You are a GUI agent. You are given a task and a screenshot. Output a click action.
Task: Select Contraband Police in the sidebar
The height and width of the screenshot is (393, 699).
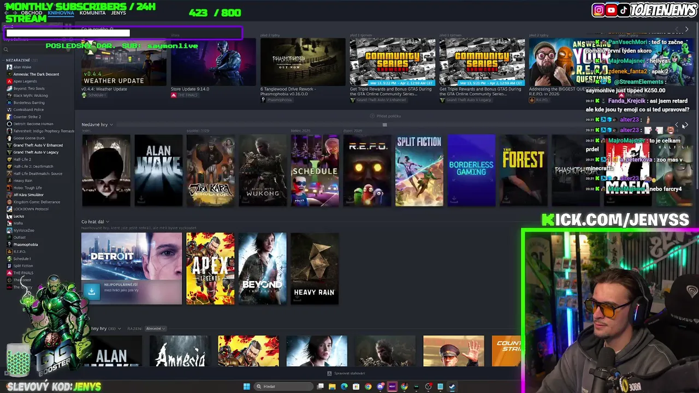click(28, 110)
